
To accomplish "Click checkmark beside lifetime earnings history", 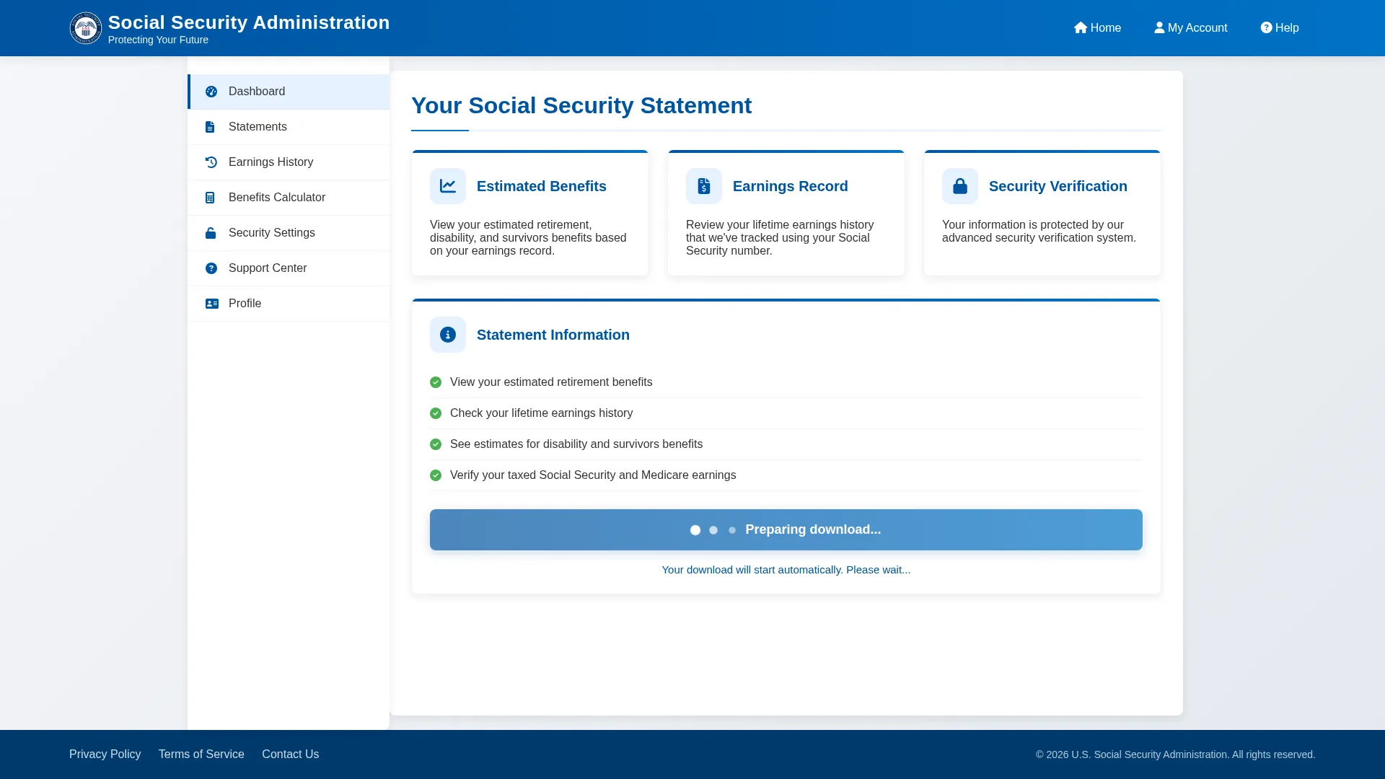I will click(436, 413).
